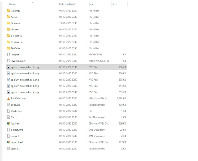Click the TestSuite folder icon
The height and width of the screenshot is (161, 198).
[8, 48]
